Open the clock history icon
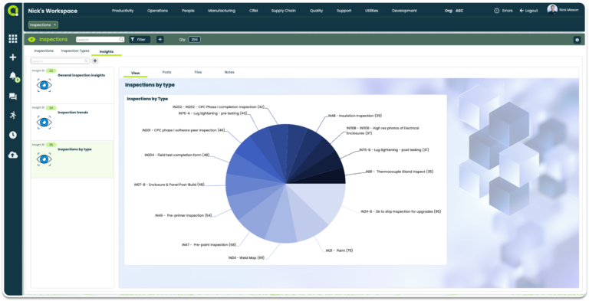This screenshot has width=589, height=301. pyautogui.click(x=13, y=135)
